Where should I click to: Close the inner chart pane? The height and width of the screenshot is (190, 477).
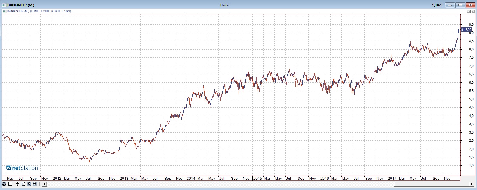[x=473, y=11]
